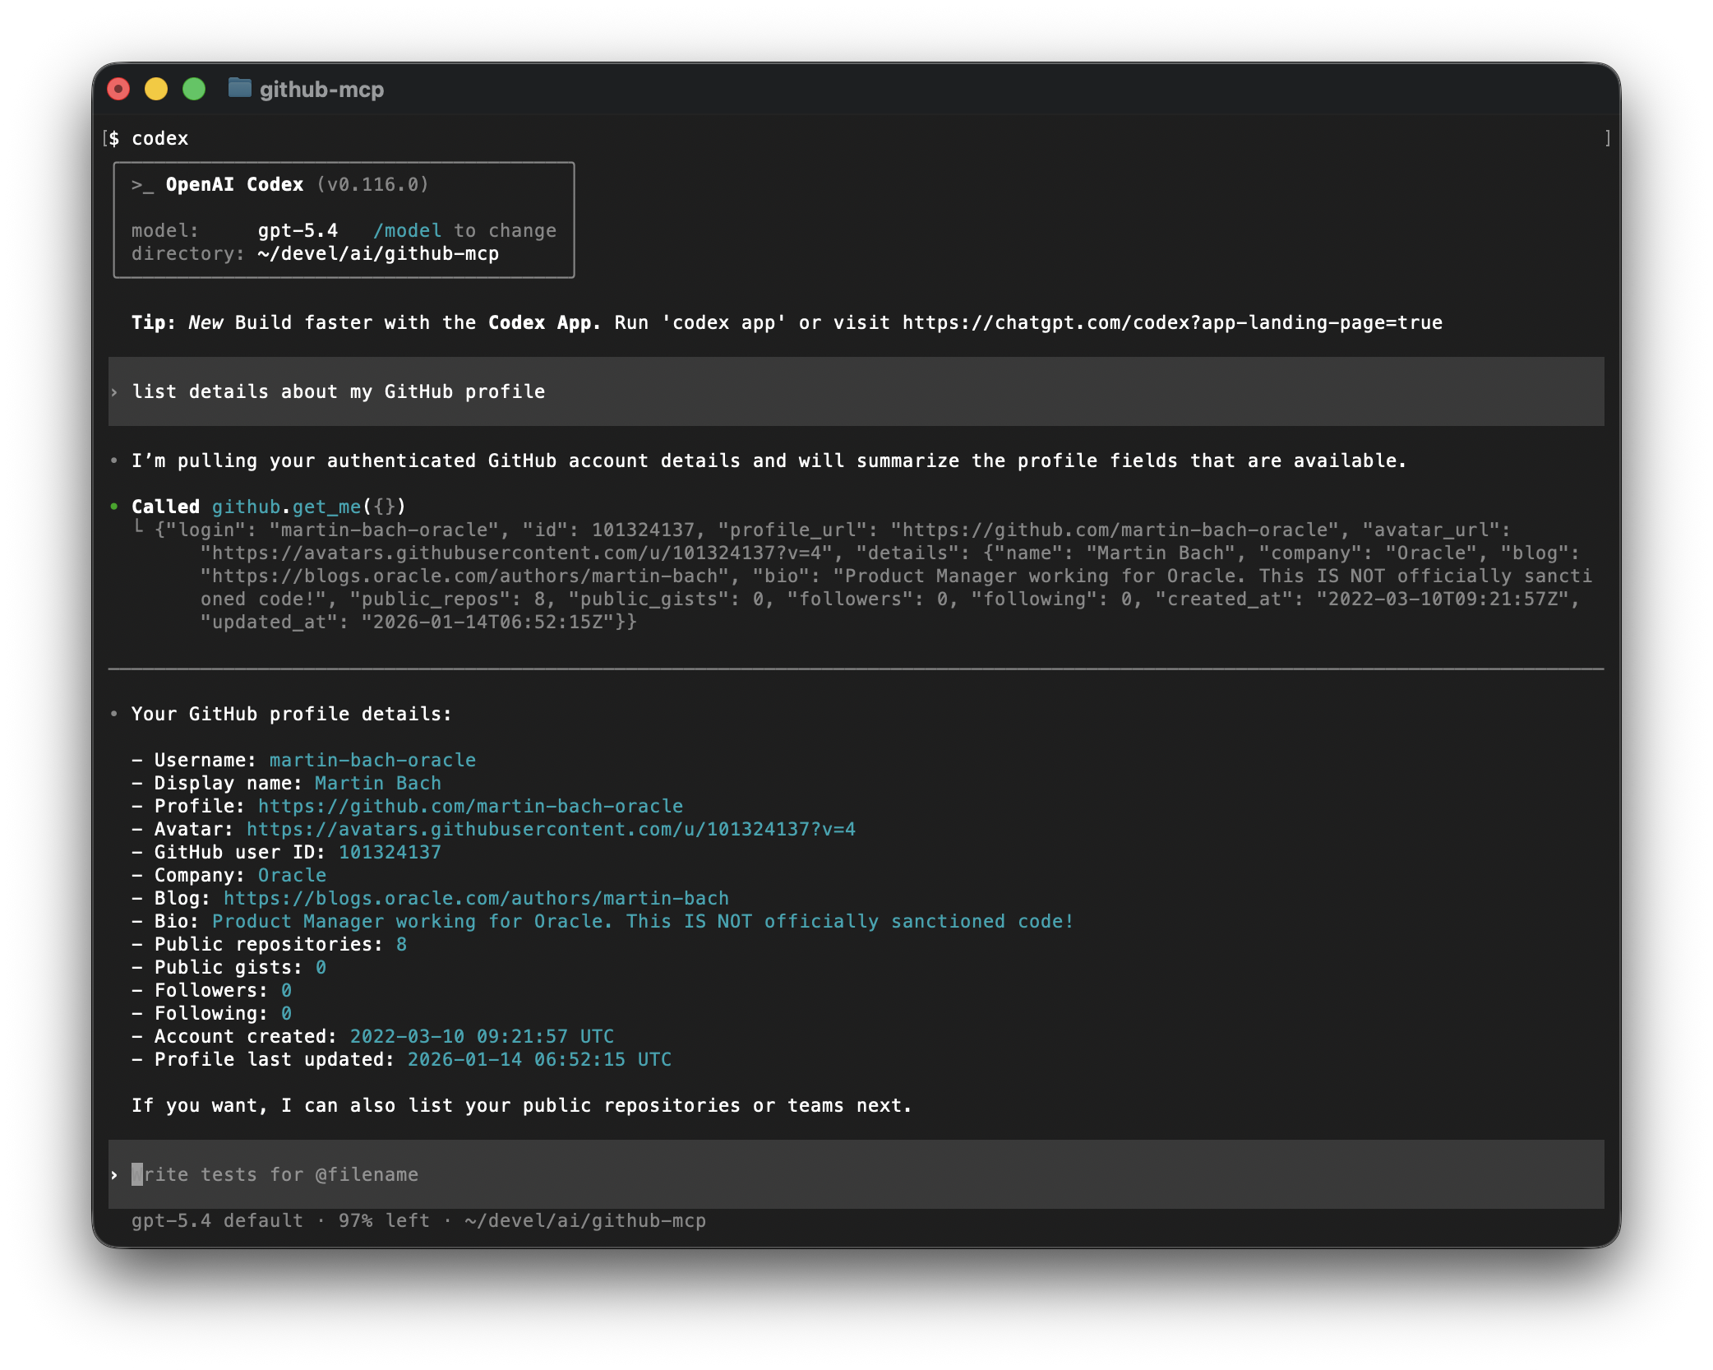The image size is (1713, 1370).
Task: Click the /model command text
Action: (407, 231)
